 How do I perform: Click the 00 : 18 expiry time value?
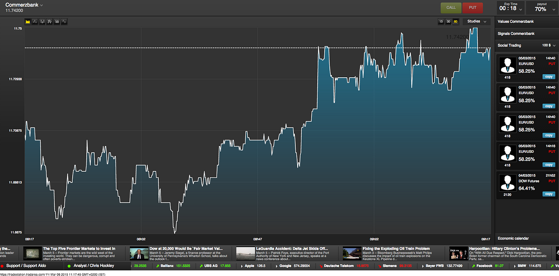[508, 9]
